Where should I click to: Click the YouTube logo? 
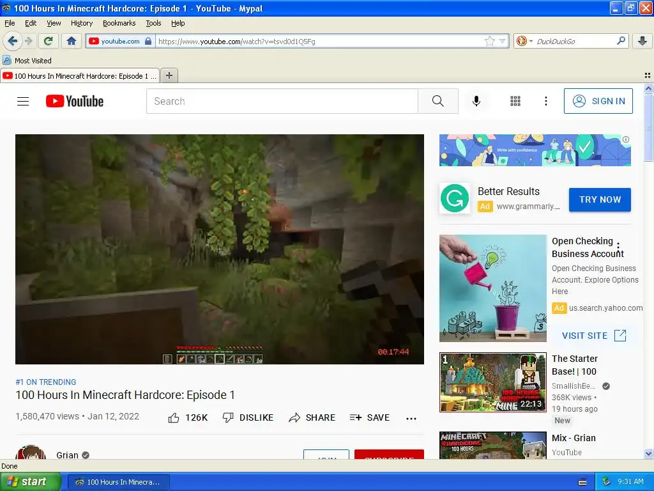click(75, 101)
